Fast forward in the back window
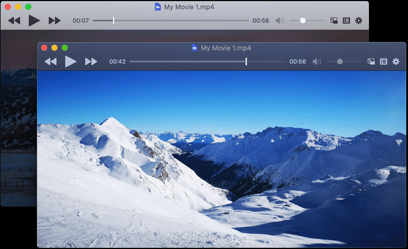 coord(54,21)
